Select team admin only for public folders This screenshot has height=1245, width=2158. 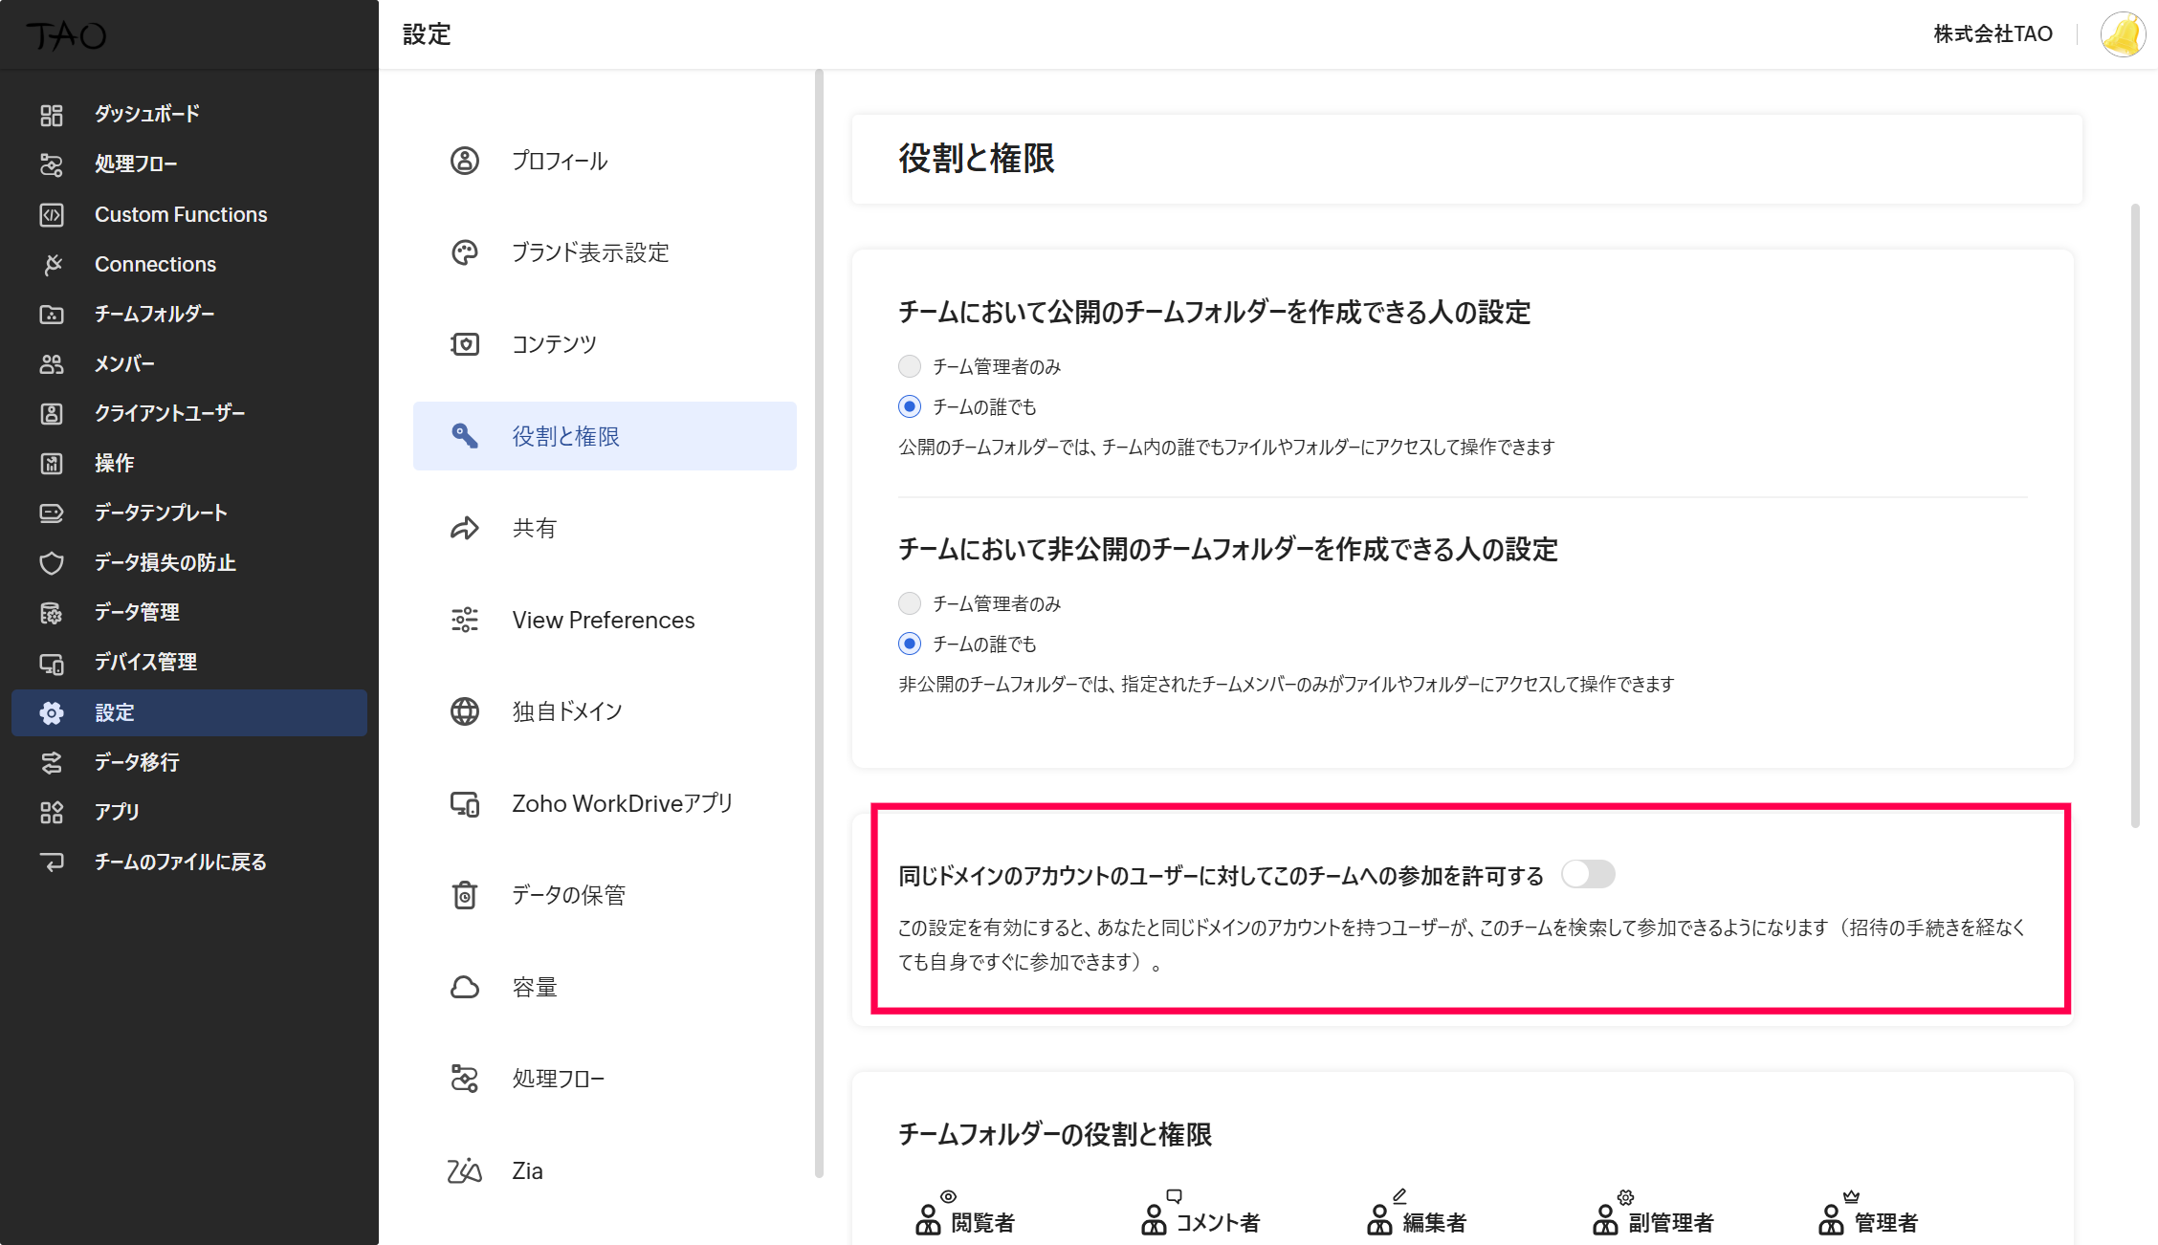coord(910,366)
